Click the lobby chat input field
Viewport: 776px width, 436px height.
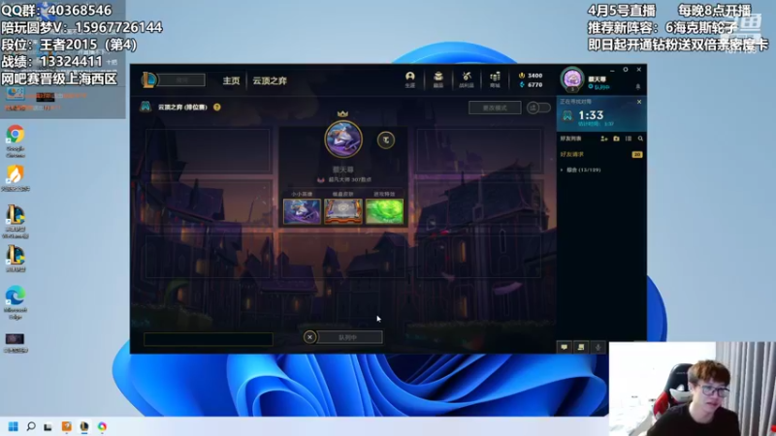click(x=208, y=338)
